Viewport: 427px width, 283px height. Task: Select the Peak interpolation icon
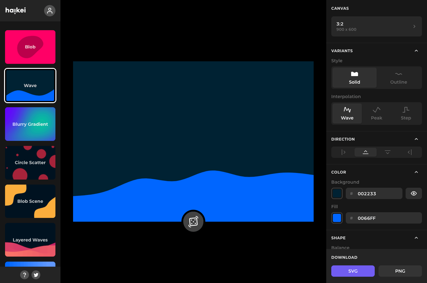point(377,113)
